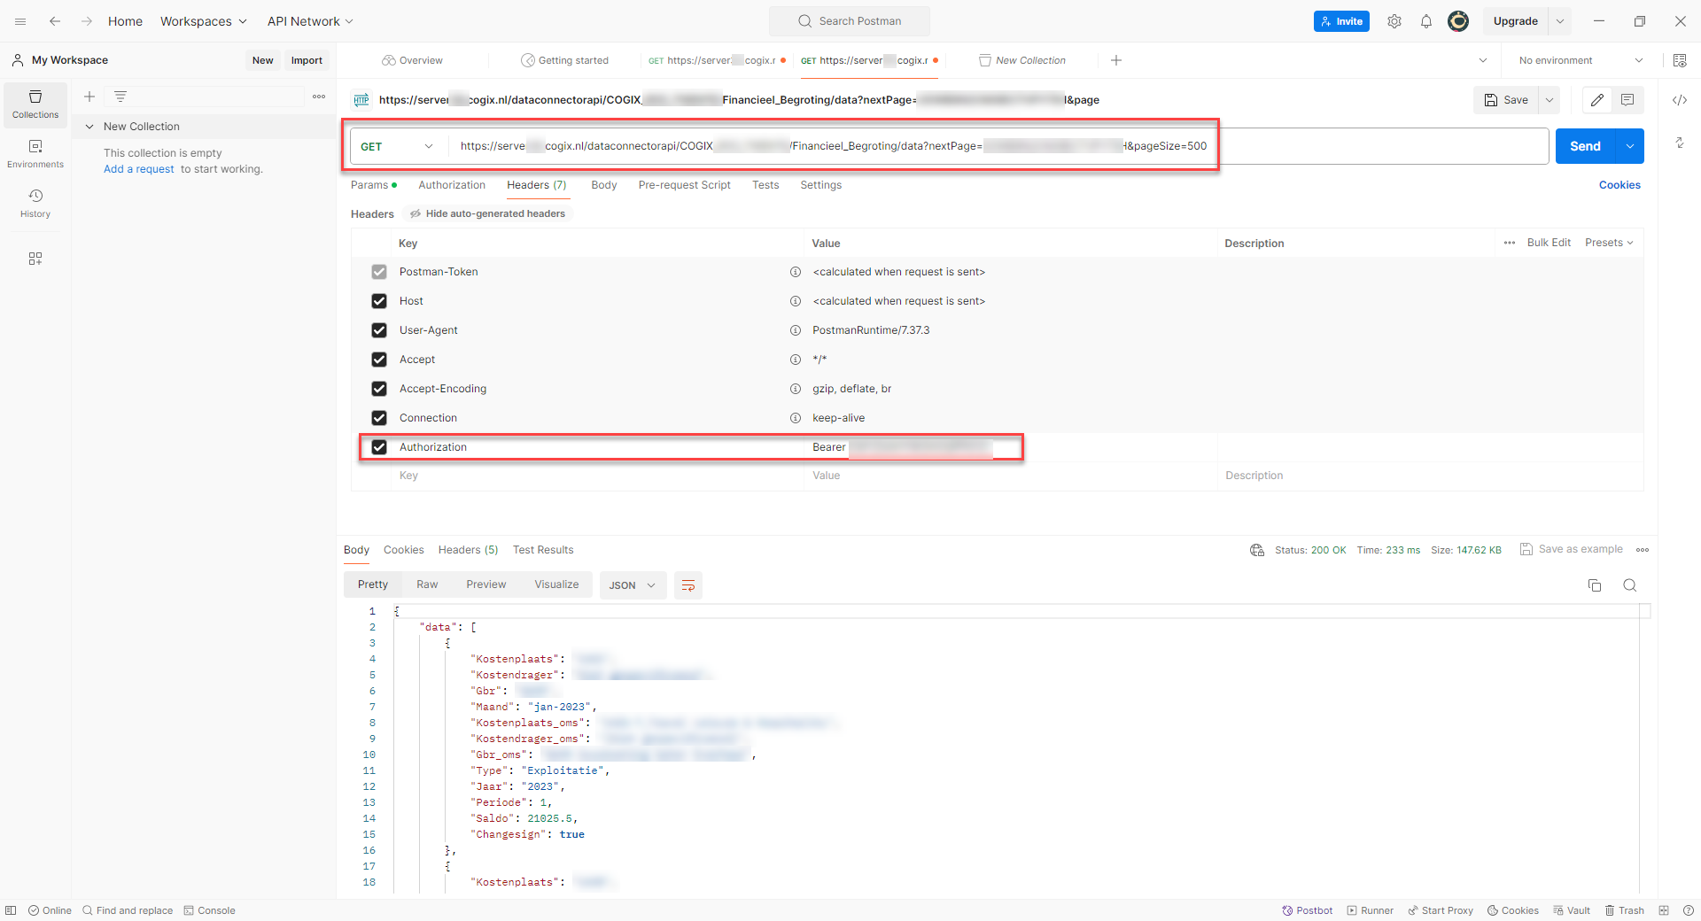Click the Import button
Image resolution: width=1701 pixels, height=921 pixels.
307,60
